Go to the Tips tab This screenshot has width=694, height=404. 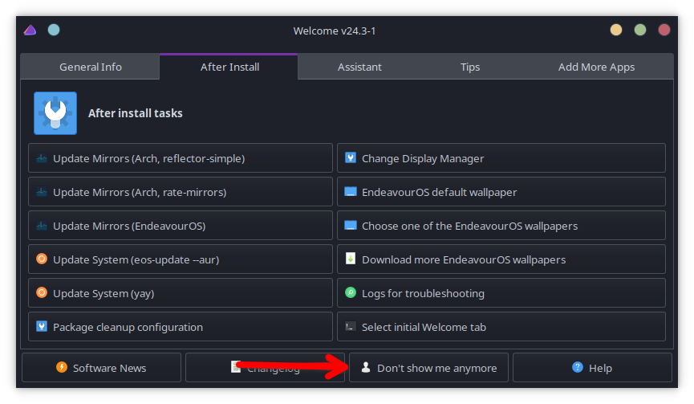(x=469, y=67)
